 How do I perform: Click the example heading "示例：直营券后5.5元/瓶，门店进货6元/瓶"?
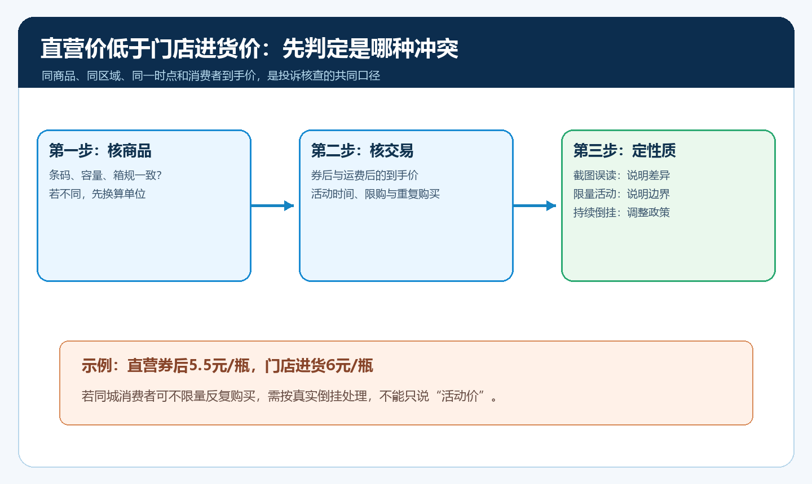(227, 366)
